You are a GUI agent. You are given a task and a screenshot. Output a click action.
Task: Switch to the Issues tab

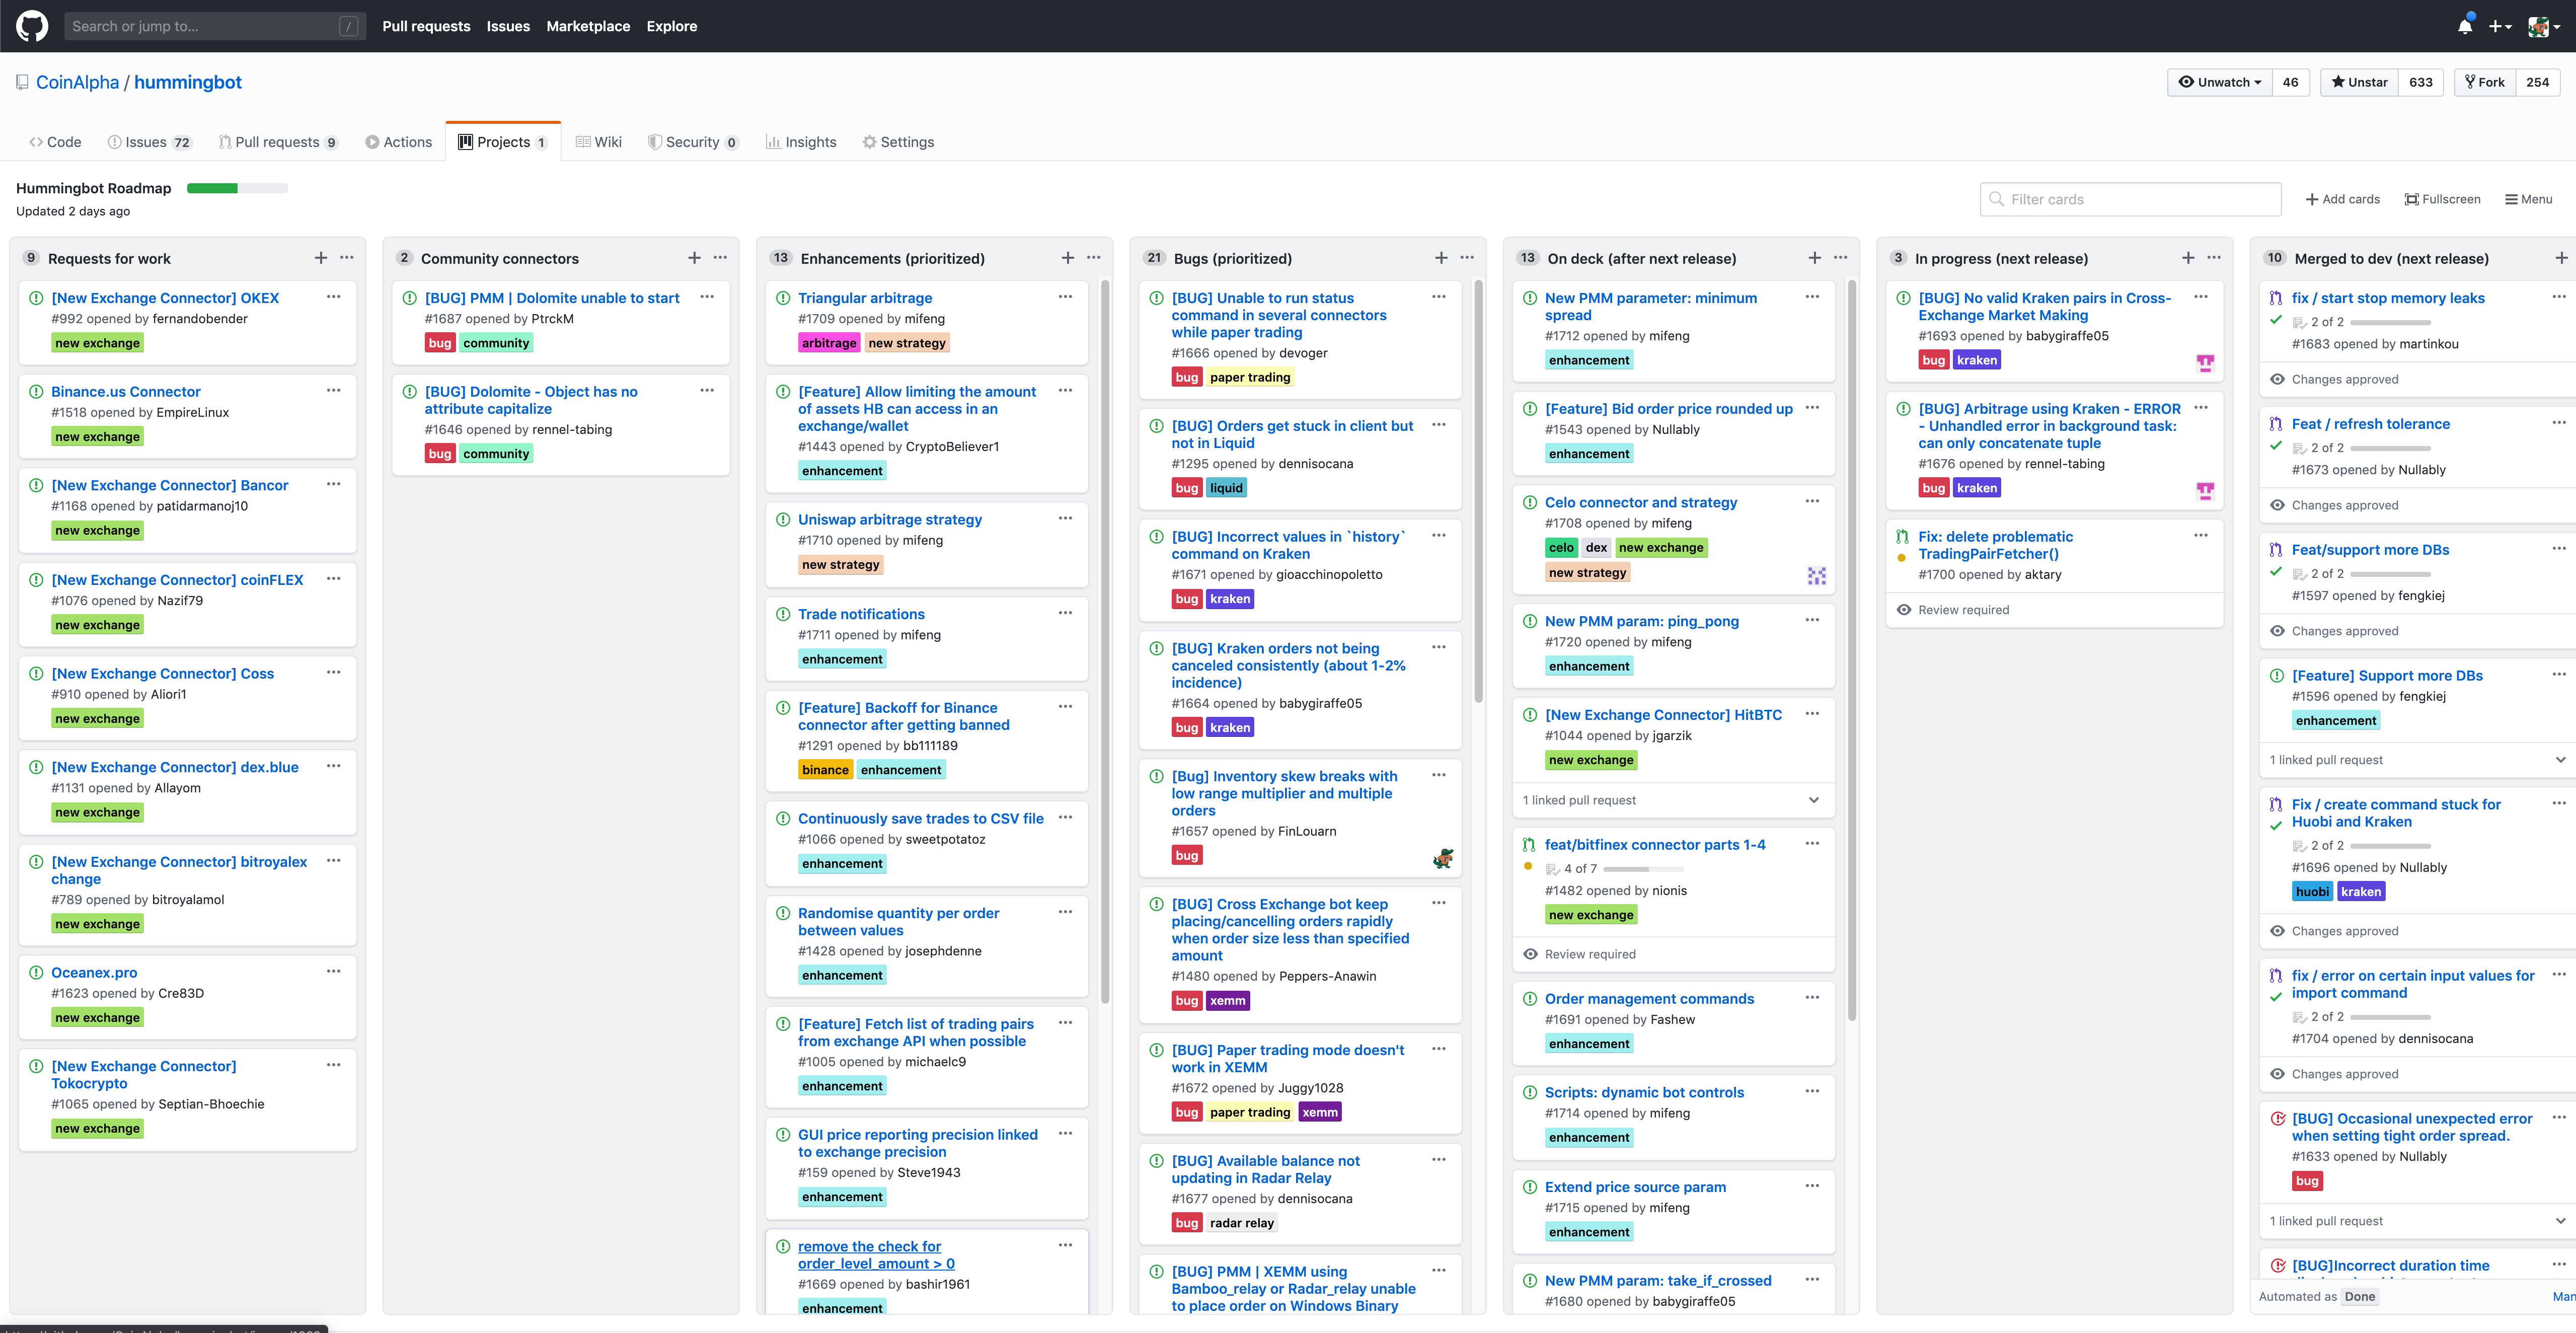[x=149, y=142]
